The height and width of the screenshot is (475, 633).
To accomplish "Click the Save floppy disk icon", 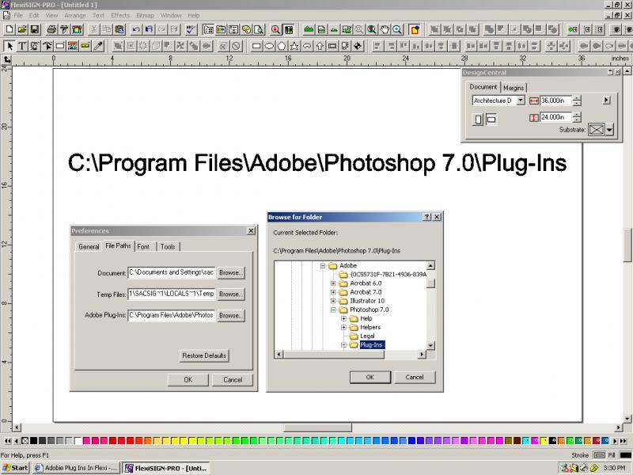I will pyautogui.click(x=35, y=29).
